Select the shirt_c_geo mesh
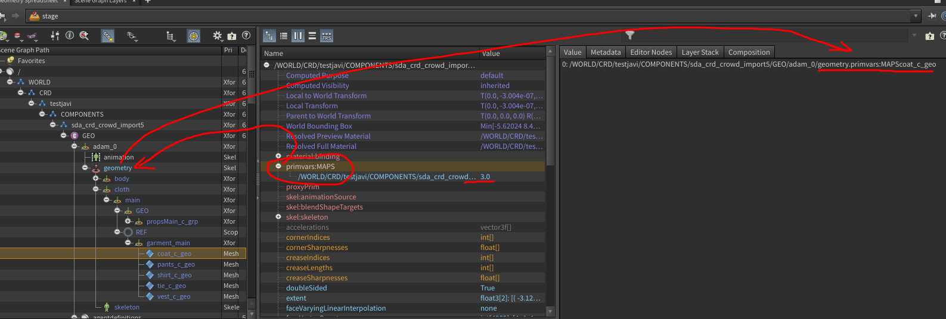This screenshot has width=946, height=319. coord(174,275)
